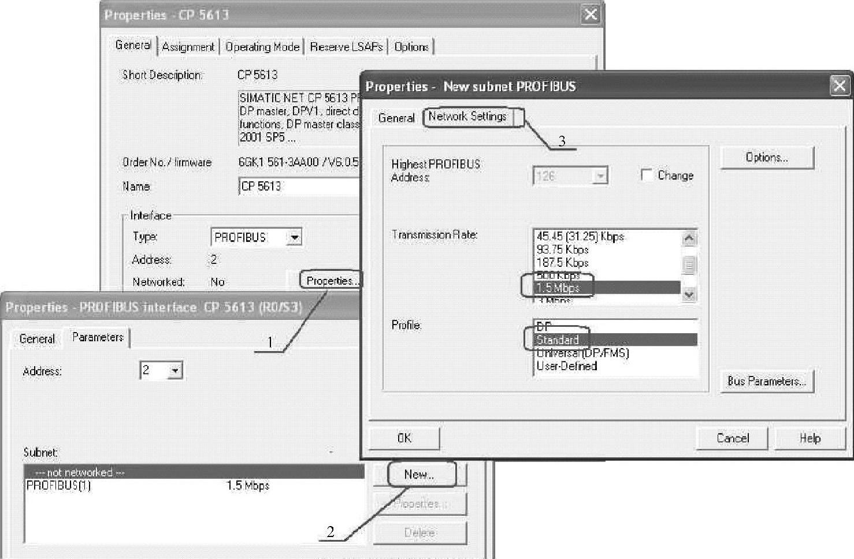Select the '--- not networked ---' subnet entry
This screenshot has height=559, width=854.
coord(195,472)
